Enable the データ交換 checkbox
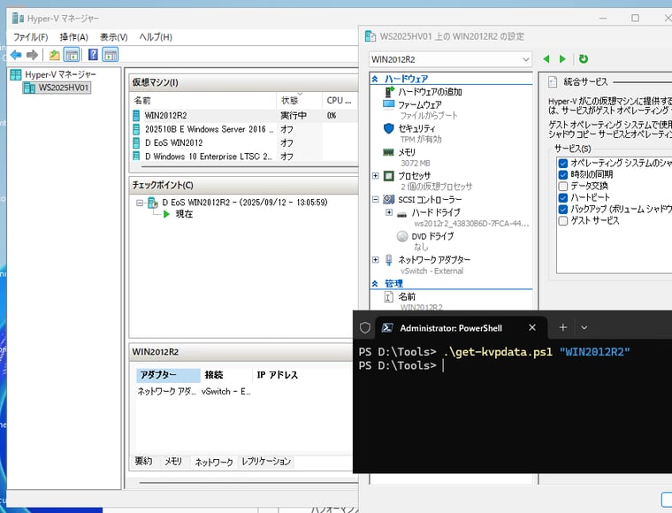The image size is (672, 513). coord(563,186)
